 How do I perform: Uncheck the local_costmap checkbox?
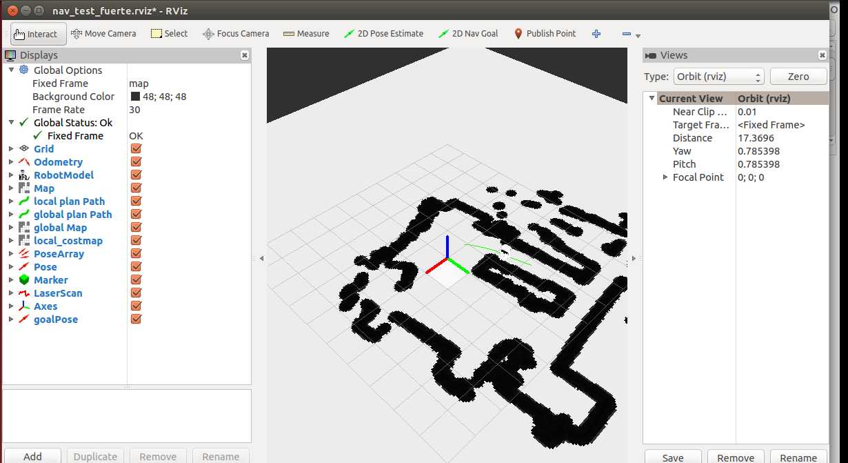pyautogui.click(x=136, y=241)
